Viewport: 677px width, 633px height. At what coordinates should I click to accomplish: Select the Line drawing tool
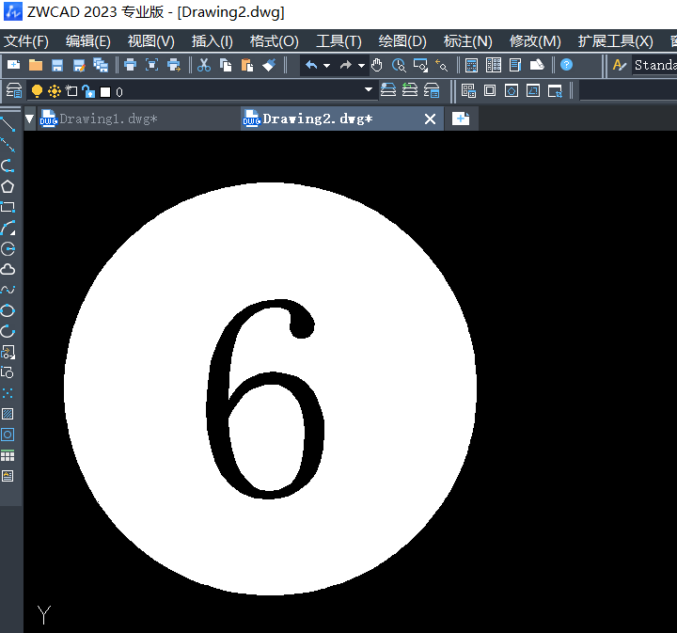[8, 124]
